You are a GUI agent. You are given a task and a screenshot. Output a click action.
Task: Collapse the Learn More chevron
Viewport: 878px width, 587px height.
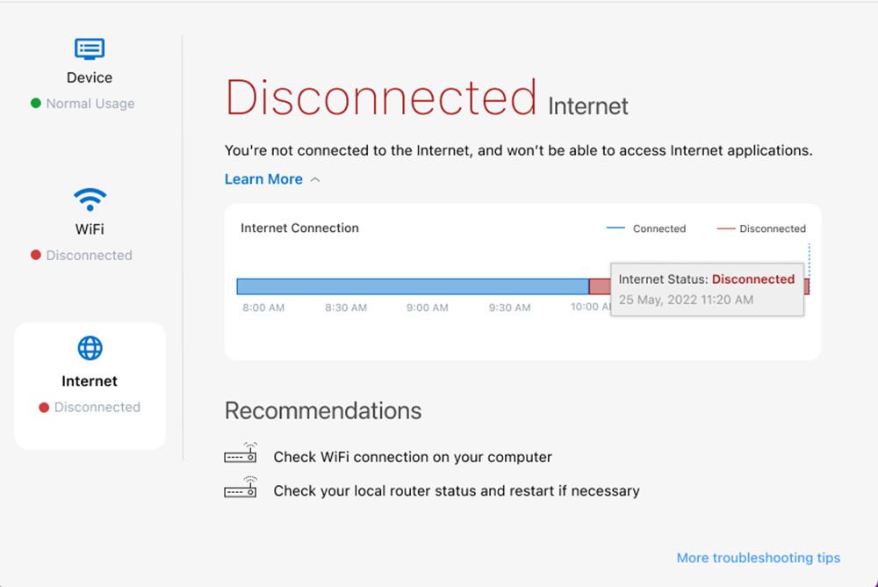tap(315, 179)
